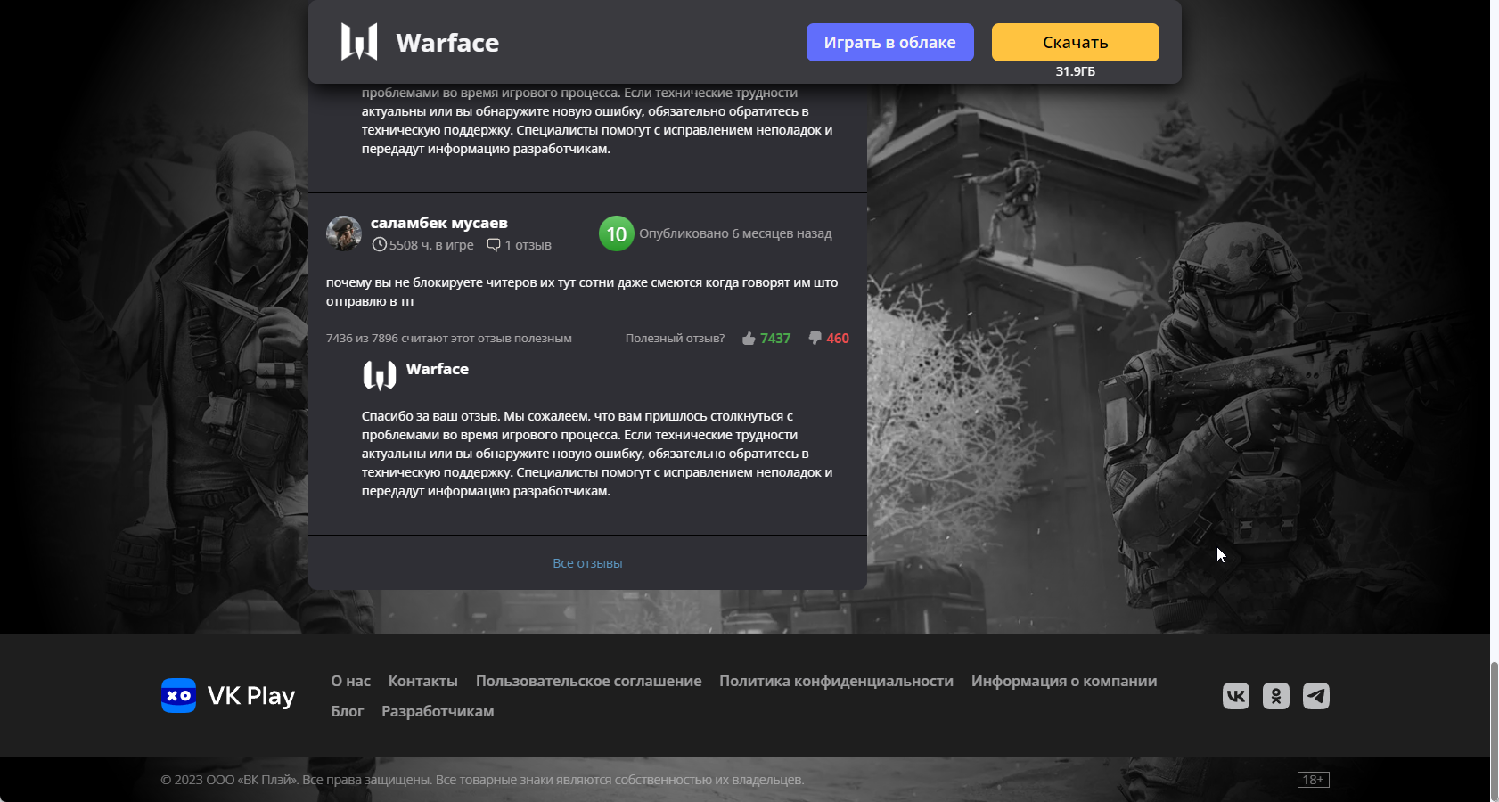1499x802 pixels.
Task: Click the username 'саламбек мусаев'
Action: [x=438, y=223]
